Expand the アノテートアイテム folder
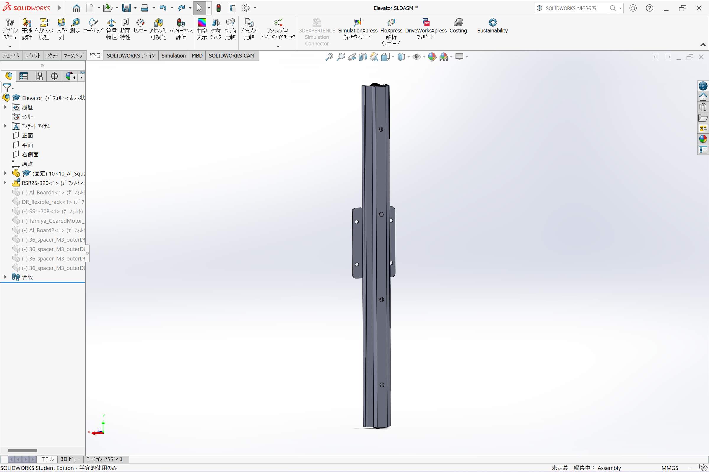 pos(5,126)
